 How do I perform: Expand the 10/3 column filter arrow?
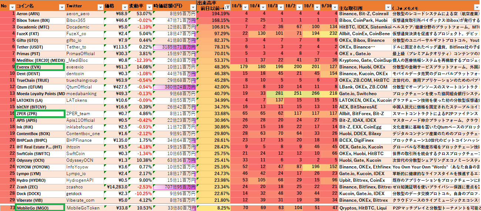(x=281, y=7)
